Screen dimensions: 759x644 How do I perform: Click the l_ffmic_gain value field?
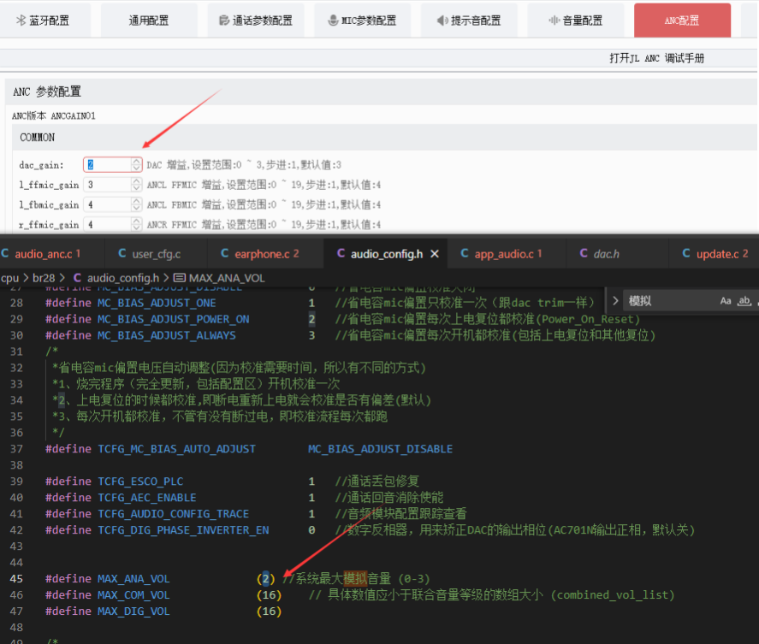108,185
